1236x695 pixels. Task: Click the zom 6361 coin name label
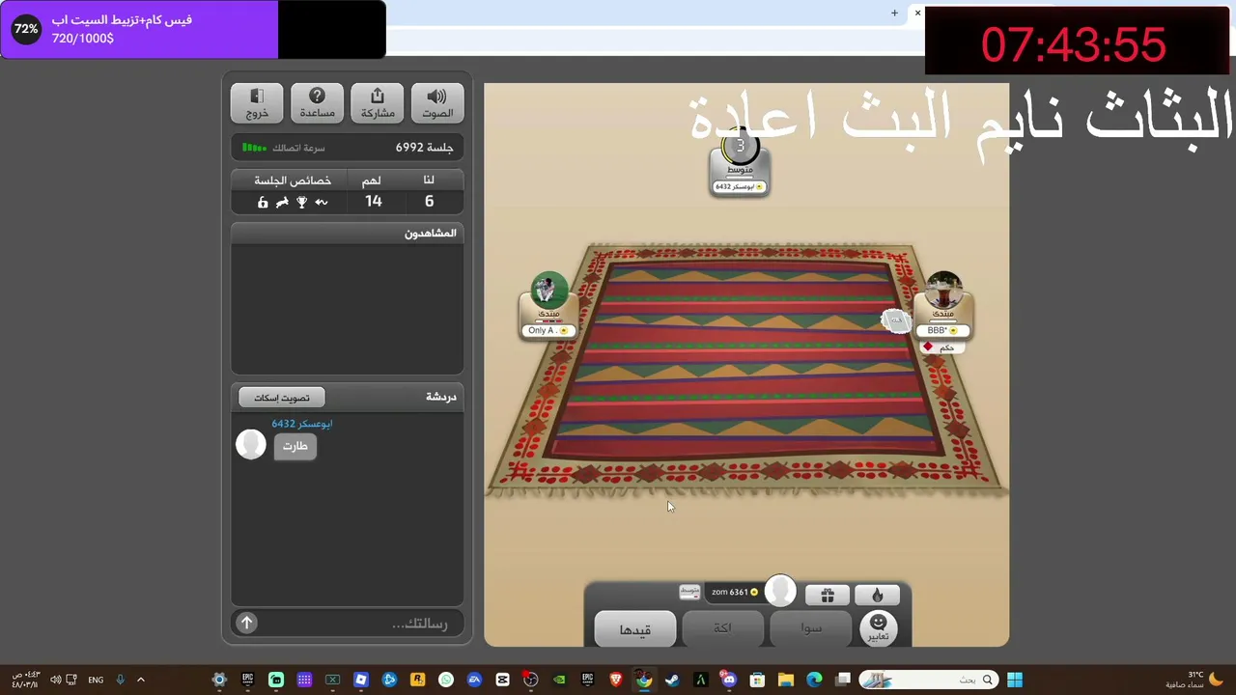tap(734, 593)
